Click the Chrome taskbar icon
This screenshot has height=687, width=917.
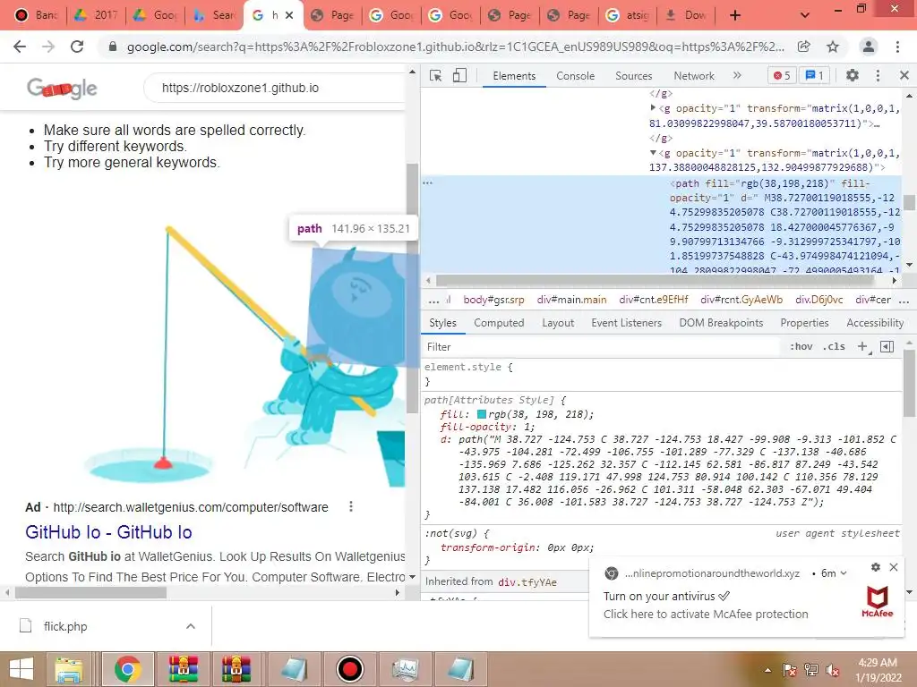(x=127, y=669)
